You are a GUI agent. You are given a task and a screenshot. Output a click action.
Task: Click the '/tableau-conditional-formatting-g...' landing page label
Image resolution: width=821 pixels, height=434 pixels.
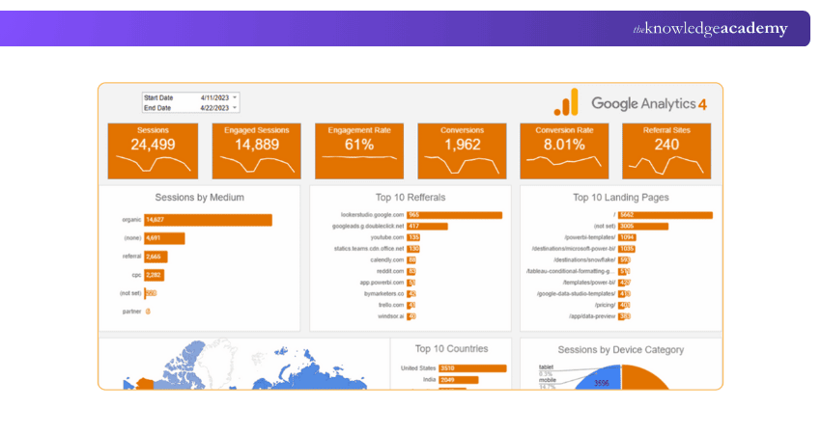pyautogui.click(x=571, y=271)
